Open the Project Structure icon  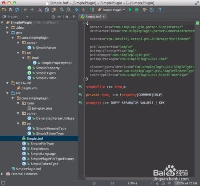[152, 10]
